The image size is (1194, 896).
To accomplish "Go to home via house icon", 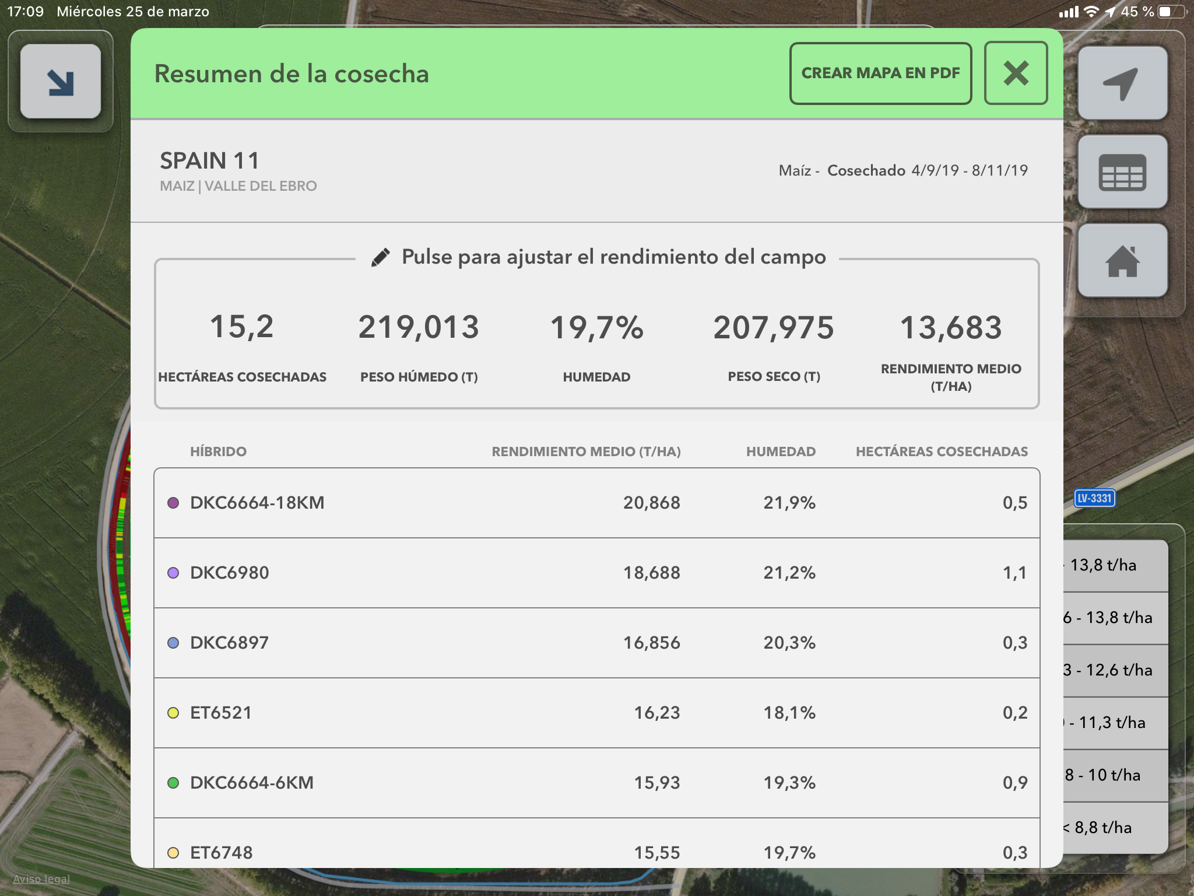I will (1122, 261).
